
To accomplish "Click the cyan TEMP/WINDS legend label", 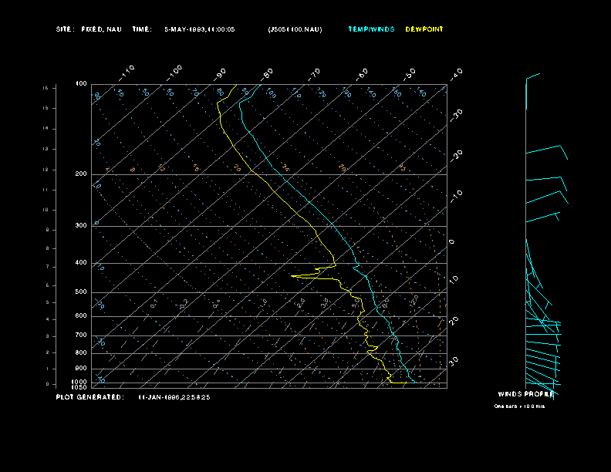I will pyautogui.click(x=371, y=29).
